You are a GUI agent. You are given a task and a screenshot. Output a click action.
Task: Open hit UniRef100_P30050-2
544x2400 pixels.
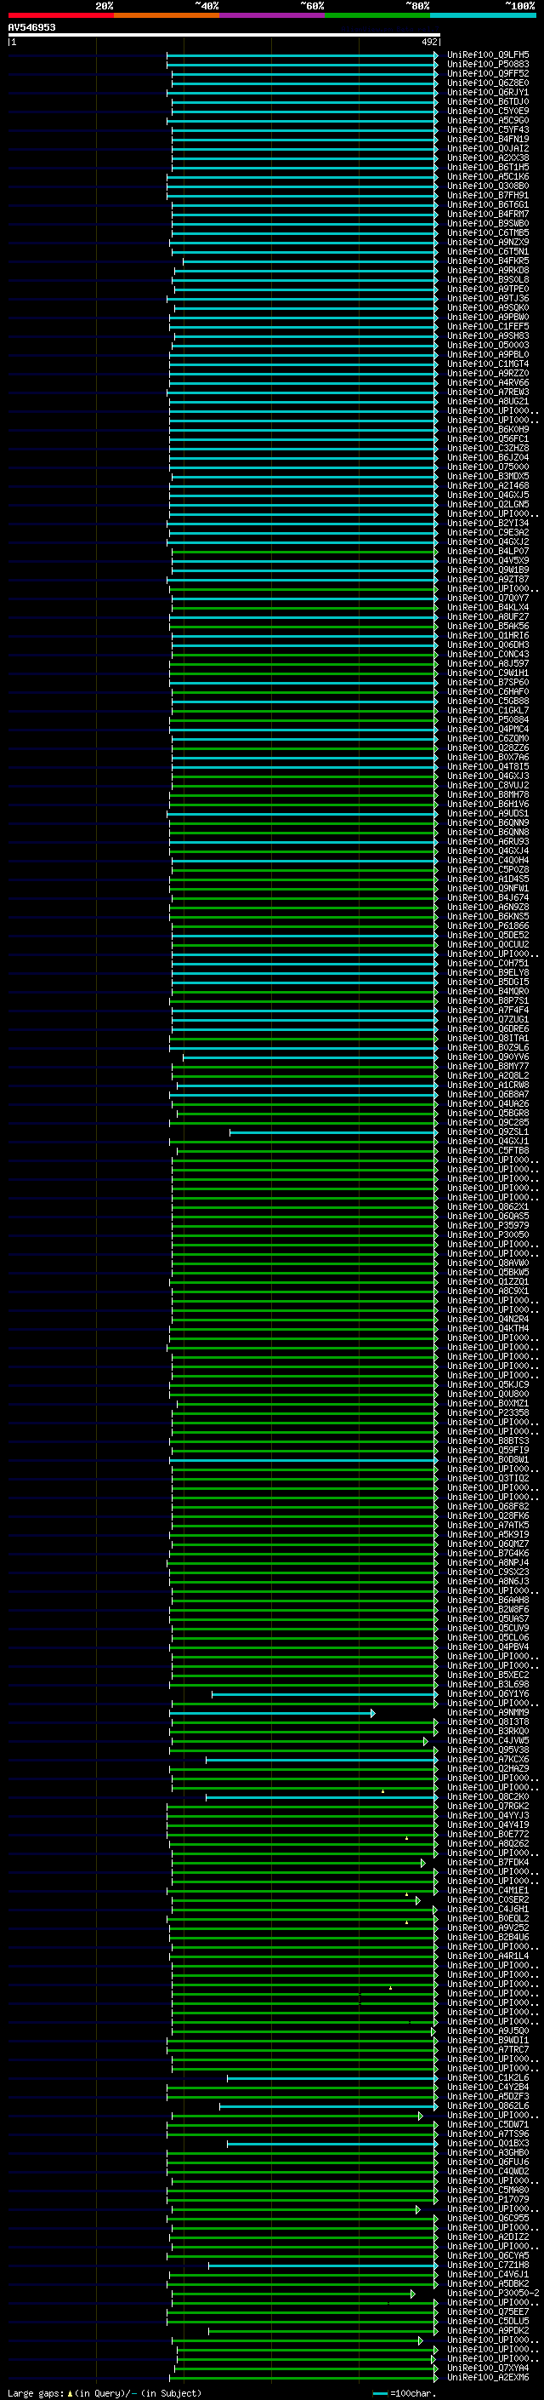coord(493,2293)
